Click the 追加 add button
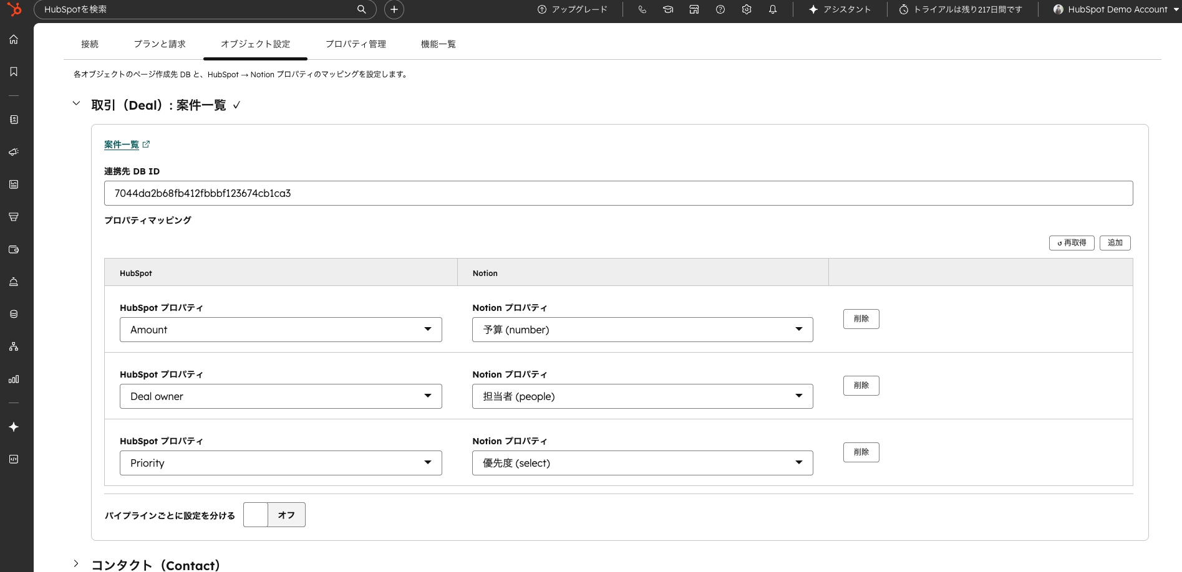The image size is (1182, 572). point(1115,243)
